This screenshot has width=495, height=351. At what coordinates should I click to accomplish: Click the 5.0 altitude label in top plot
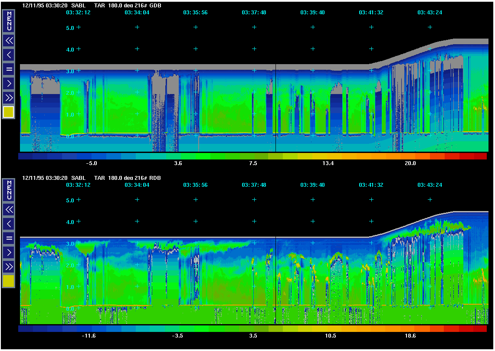tap(69, 28)
